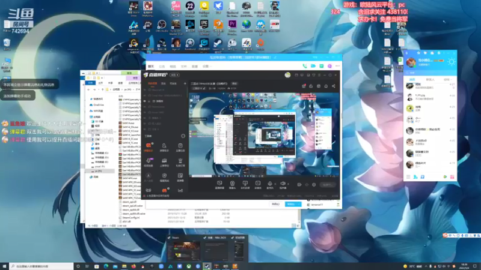
Task: Toggle eye visibility of the highlighted source row
Action: pyautogui.click(x=145, y=101)
